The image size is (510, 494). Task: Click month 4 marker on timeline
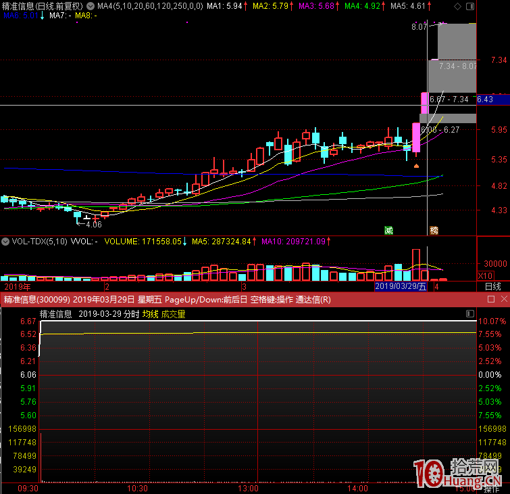click(x=437, y=287)
